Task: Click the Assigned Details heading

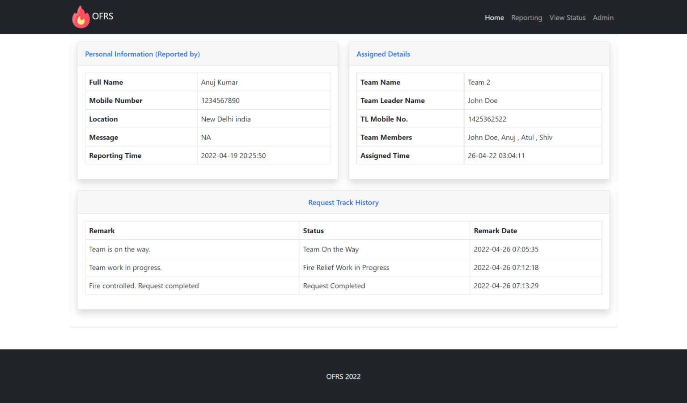Action: pos(383,54)
